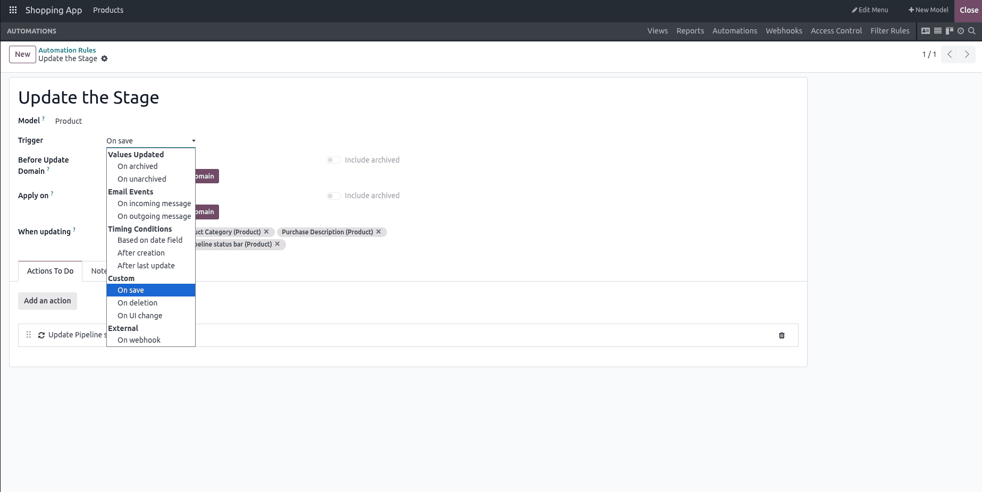Show the When updating help tooltip
982x492 pixels.
click(x=74, y=230)
